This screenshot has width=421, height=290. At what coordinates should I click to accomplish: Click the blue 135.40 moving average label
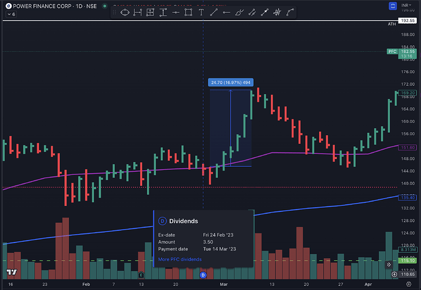click(408, 198)
